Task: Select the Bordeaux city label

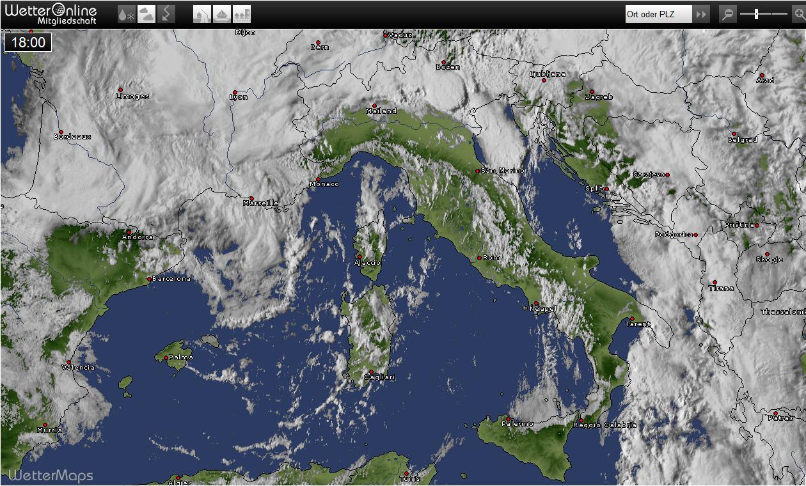Action: [x=72, y=137]
